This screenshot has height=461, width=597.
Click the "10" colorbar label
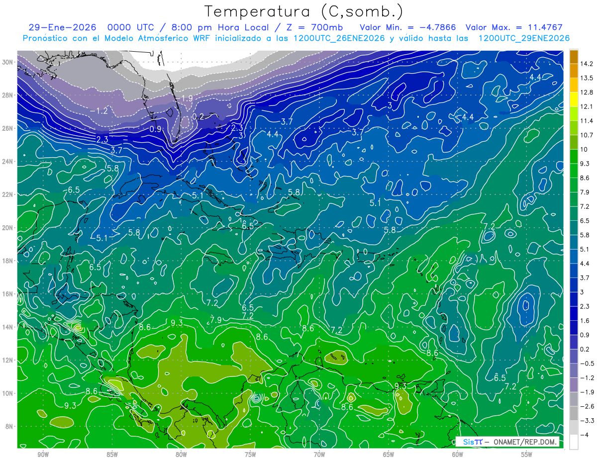[x=585, y=149]
